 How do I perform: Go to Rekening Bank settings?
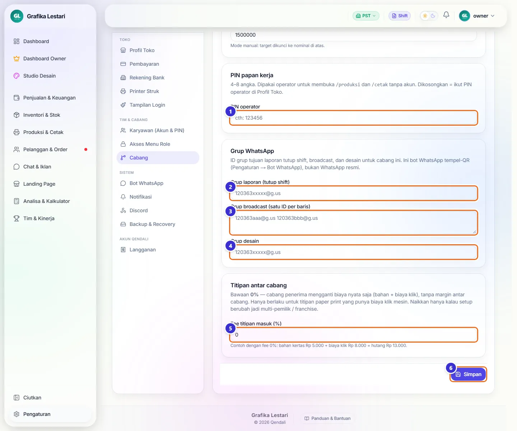click(x=158, y=78)
